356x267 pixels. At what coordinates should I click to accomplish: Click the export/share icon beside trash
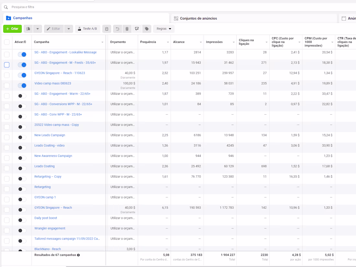pos(137,29)
